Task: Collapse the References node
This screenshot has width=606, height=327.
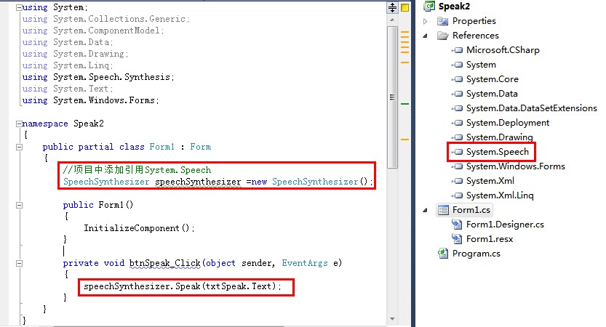Action: pos(426,36)
